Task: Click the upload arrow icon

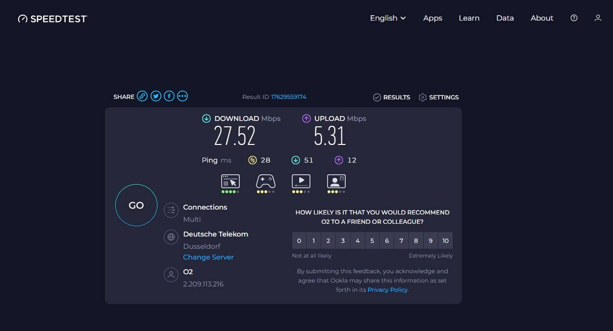Action: 306,118
